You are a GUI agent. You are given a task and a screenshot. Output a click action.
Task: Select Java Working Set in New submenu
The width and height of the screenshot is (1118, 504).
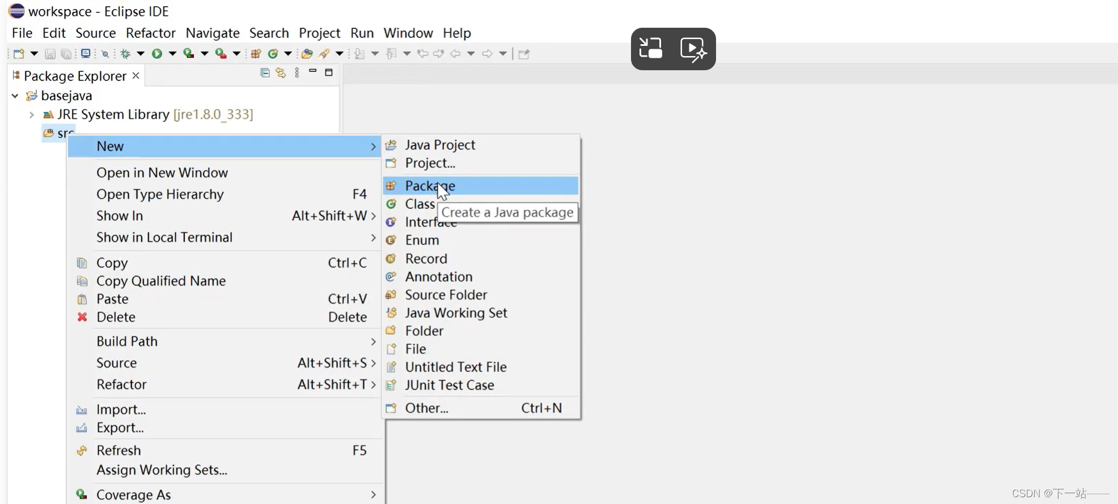pos(481,313)
